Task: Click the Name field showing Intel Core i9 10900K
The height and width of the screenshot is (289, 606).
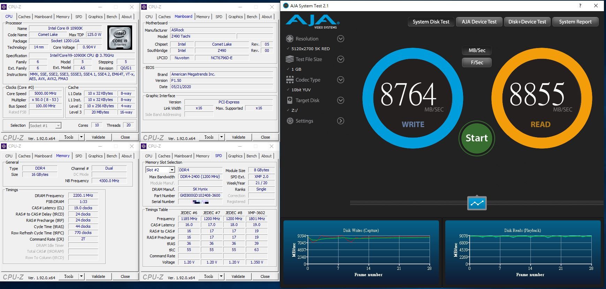Action: coord(65,28)
